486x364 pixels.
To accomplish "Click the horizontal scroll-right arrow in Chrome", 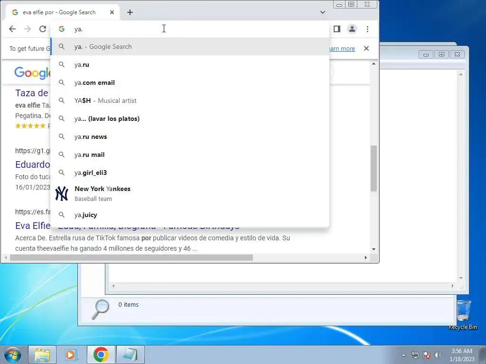I will tap(366, 257).
